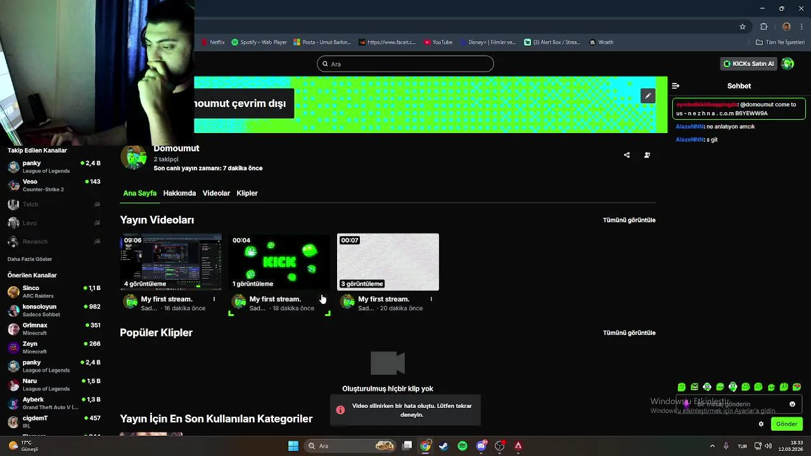Open Spotify Web Player bookmark

pyautogui.click(x=259, y=42)
